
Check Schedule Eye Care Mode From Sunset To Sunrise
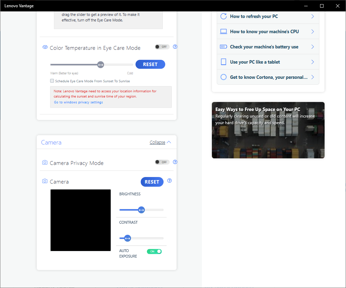pyautogui.click(x=52, y=81)
